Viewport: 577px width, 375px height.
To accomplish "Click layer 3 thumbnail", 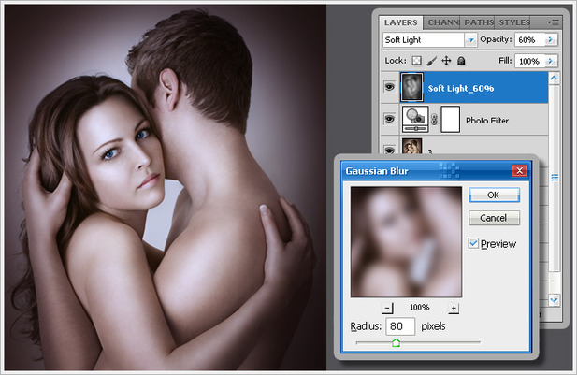I will 411,147.
